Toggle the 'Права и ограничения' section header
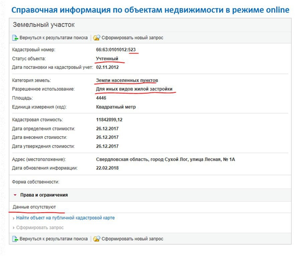296x256 pixels. coord(44,195)
